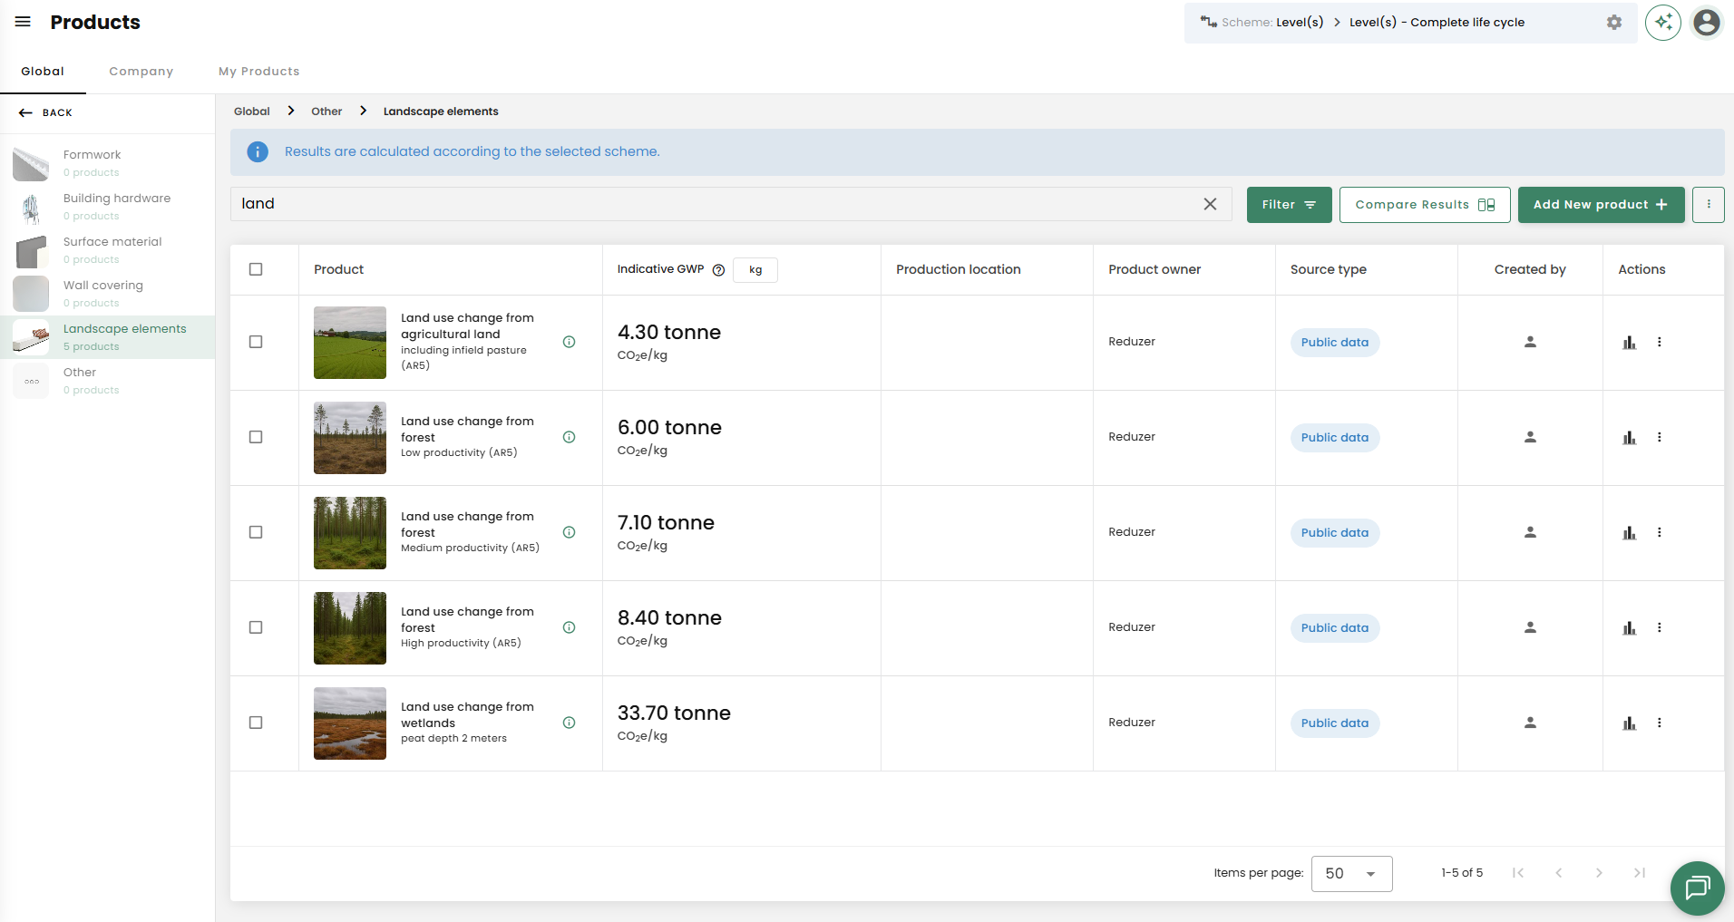This screenshot has width=1734, height=922.
Task: Check the agricultural land product row
Action: pos(256,342)
